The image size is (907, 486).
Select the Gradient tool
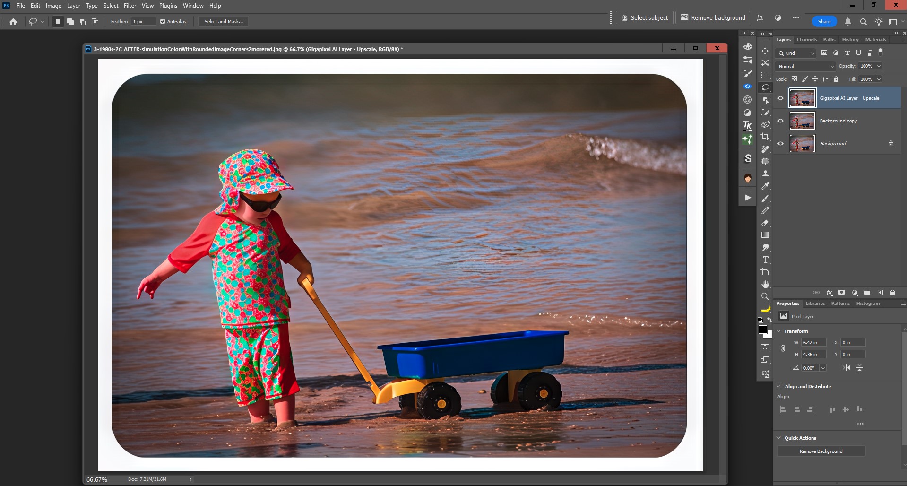[x=765, y=235]
